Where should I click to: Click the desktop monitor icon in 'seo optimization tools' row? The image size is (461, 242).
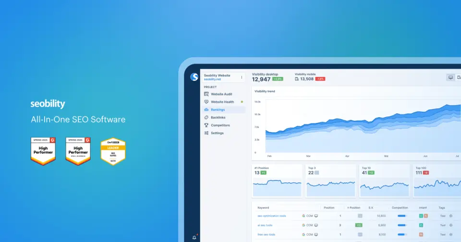(316, 216)
